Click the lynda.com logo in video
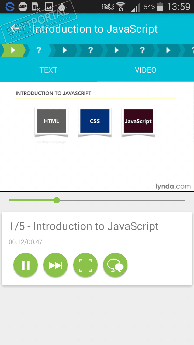This screenshot has width=194, height=345. click(x=173, y=186)
